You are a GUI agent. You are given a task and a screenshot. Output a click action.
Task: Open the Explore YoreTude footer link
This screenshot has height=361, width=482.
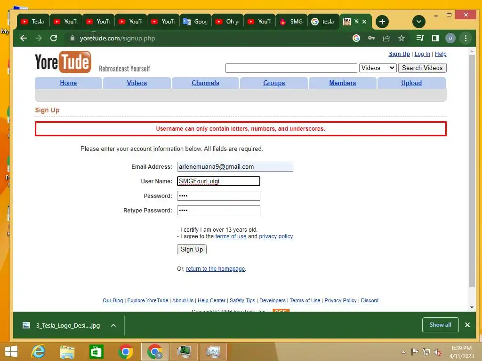(x=147, y=300)
